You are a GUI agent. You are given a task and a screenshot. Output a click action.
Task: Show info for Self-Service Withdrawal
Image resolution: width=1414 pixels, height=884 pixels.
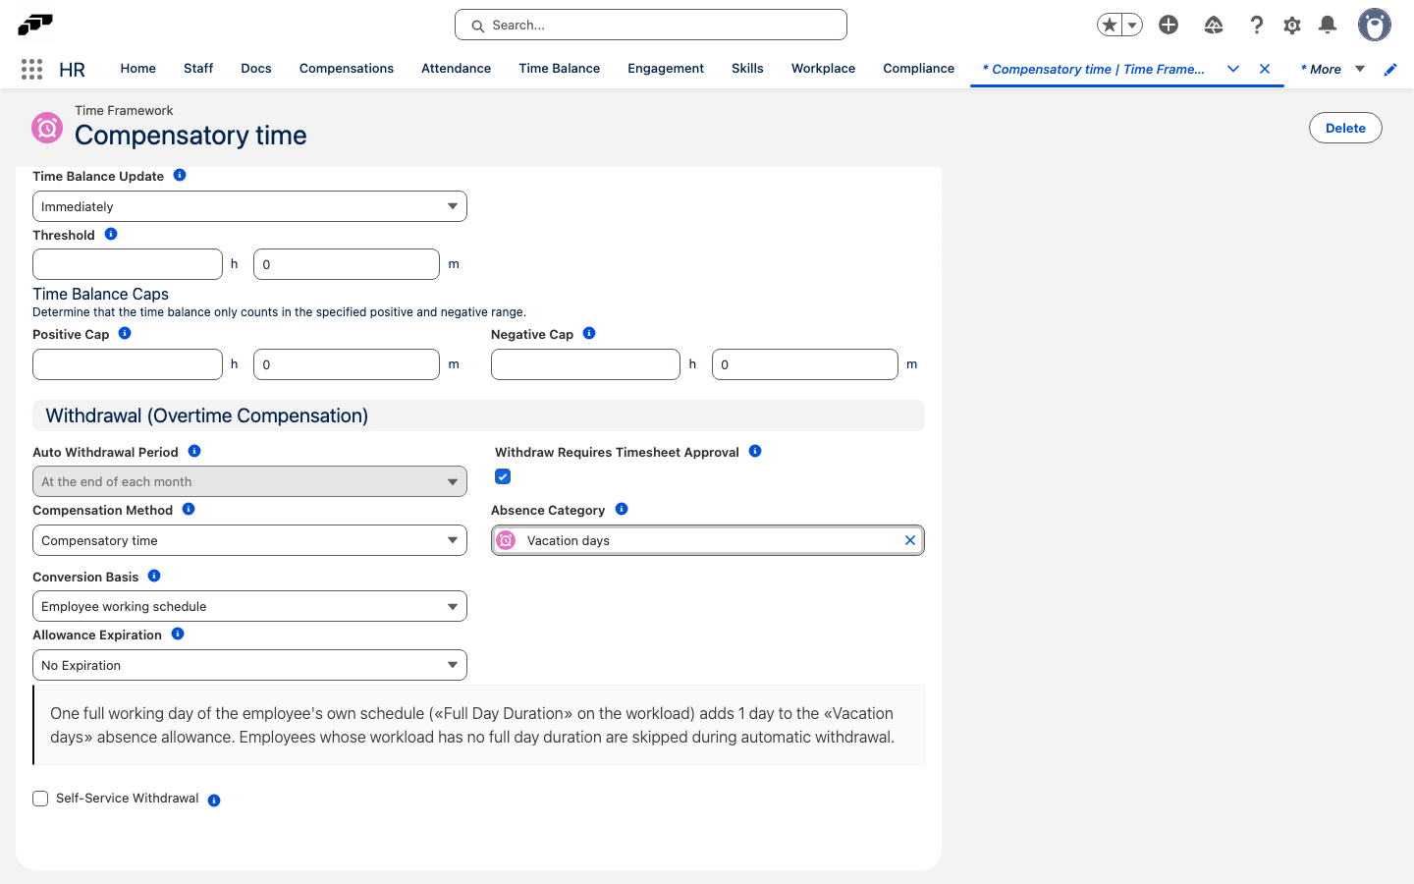214,801
